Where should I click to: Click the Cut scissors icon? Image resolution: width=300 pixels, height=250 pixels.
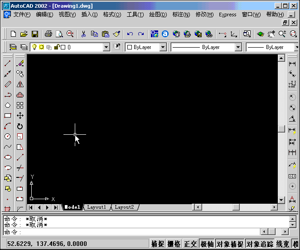pos(83,34)
